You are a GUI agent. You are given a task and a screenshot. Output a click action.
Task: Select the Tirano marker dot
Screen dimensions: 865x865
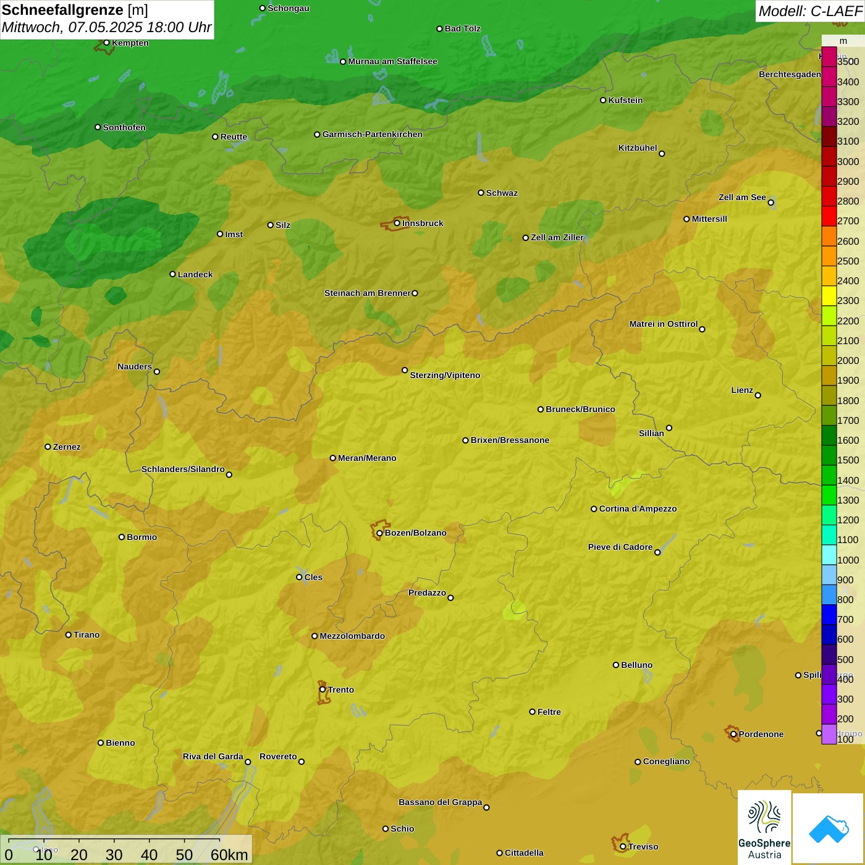69,635
